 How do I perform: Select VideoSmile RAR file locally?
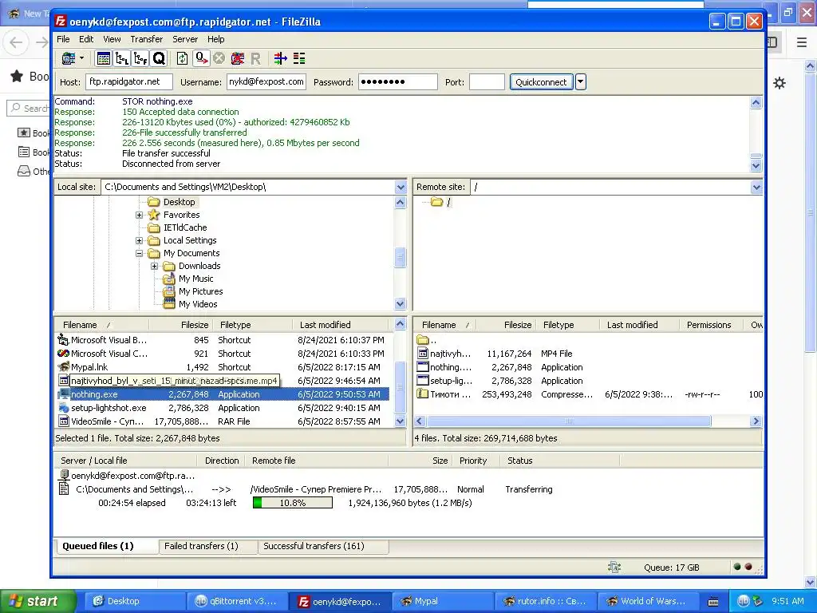point(108,421)
